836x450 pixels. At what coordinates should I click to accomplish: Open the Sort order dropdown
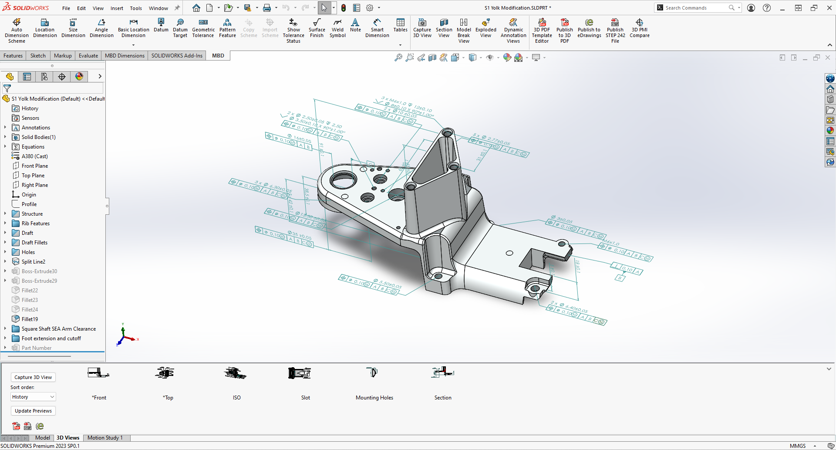[x=33, y=397]
